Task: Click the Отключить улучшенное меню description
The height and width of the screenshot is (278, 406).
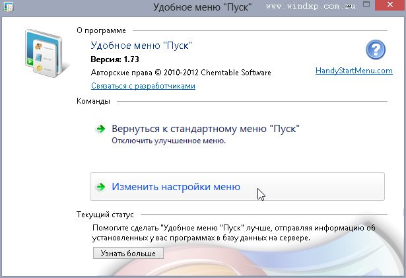Action: [168, 141]
